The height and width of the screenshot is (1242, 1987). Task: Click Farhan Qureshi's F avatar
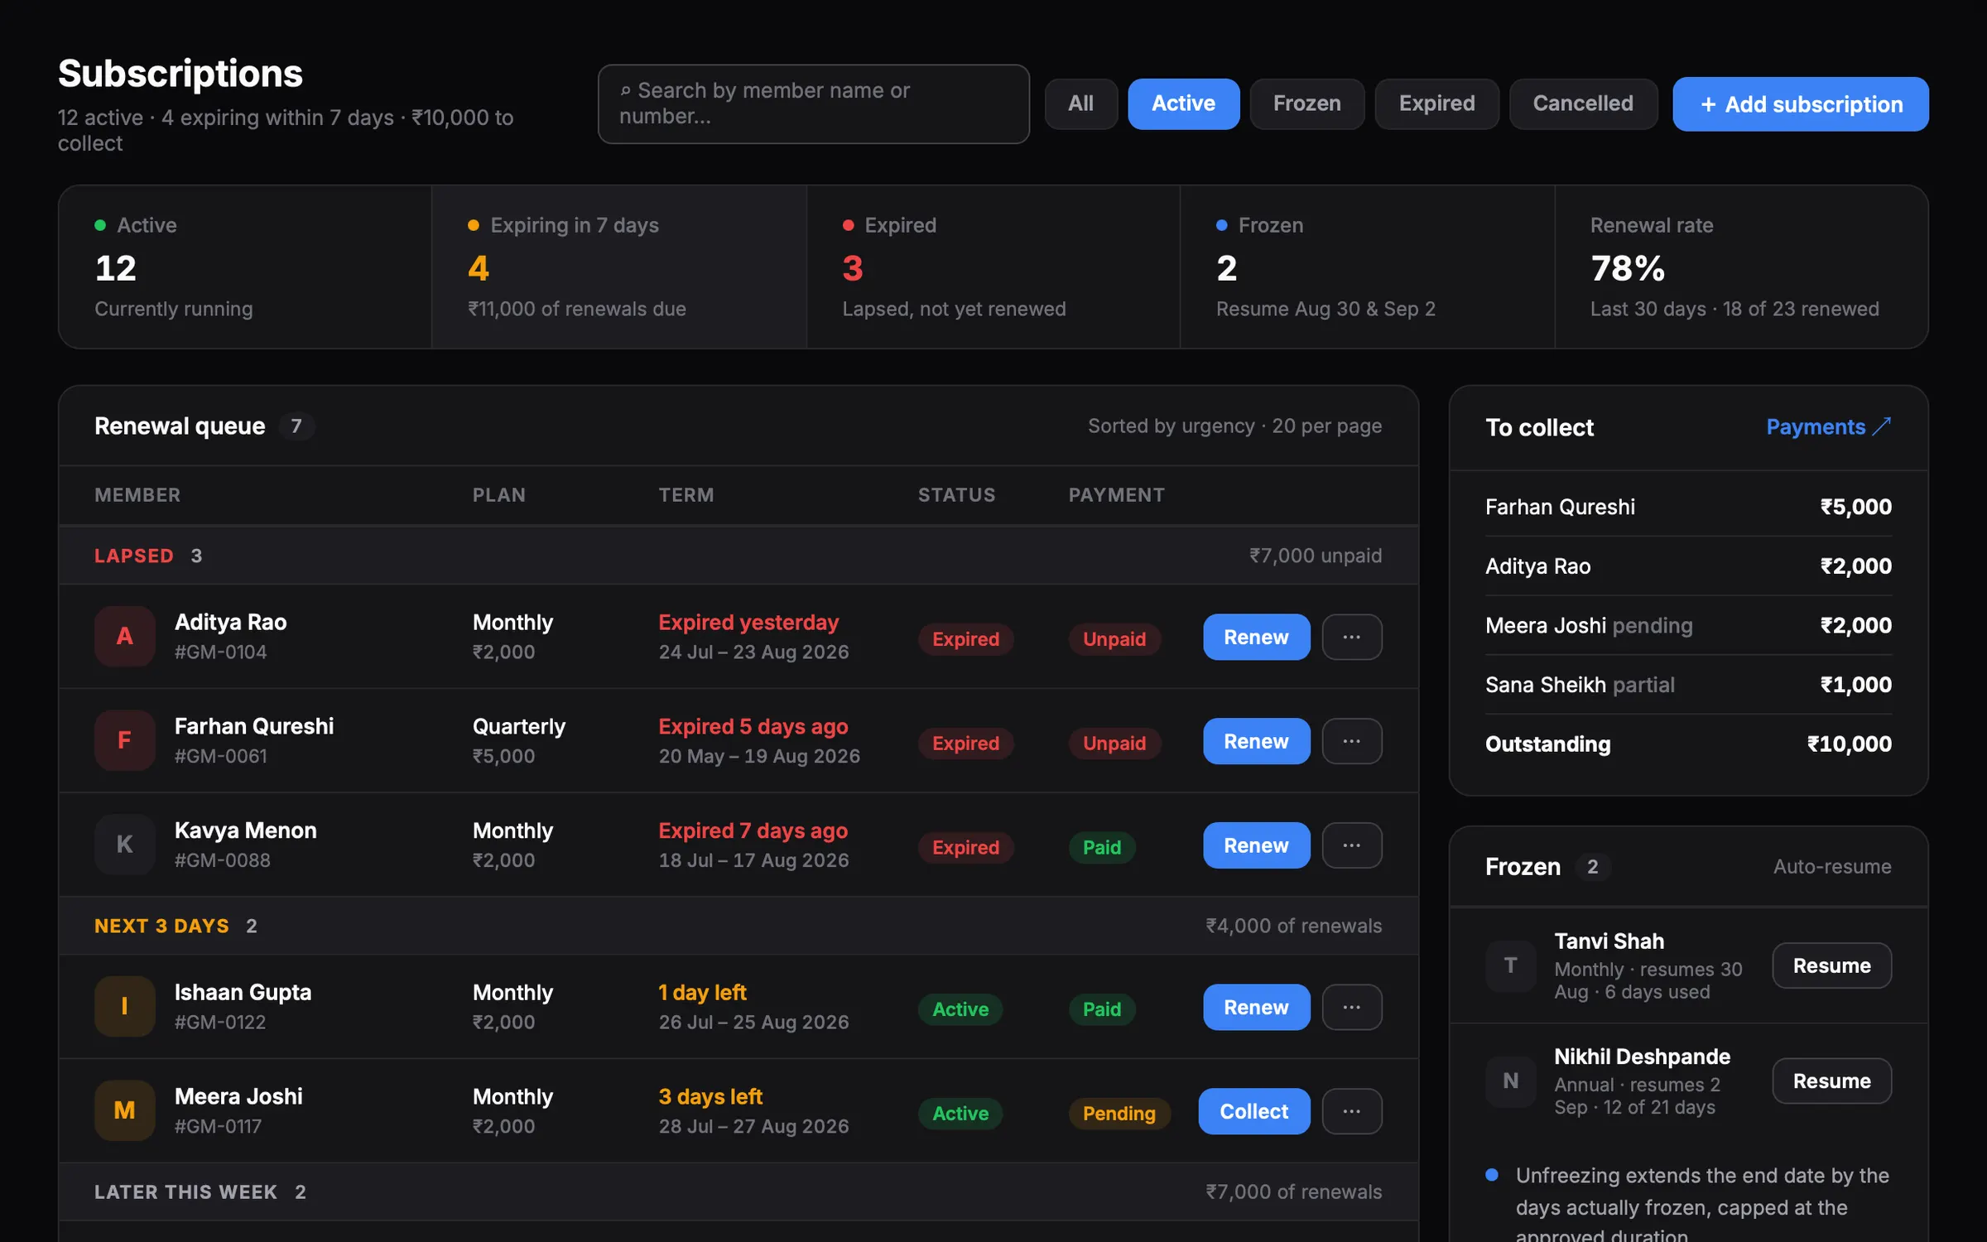pyautogui.click(x=124, y=740)
